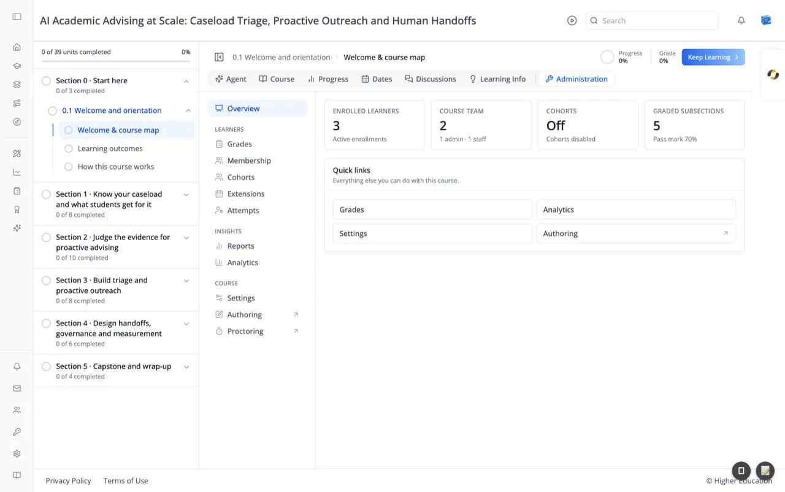Select Membership in the Learners menu
This screenshot has height=492, width=785.
257,161
